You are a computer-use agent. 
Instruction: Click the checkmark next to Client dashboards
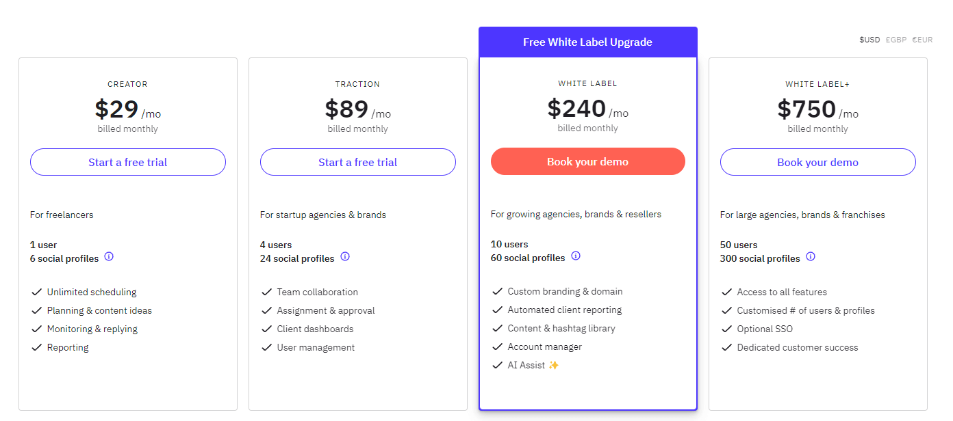click(x=267, y=329)
